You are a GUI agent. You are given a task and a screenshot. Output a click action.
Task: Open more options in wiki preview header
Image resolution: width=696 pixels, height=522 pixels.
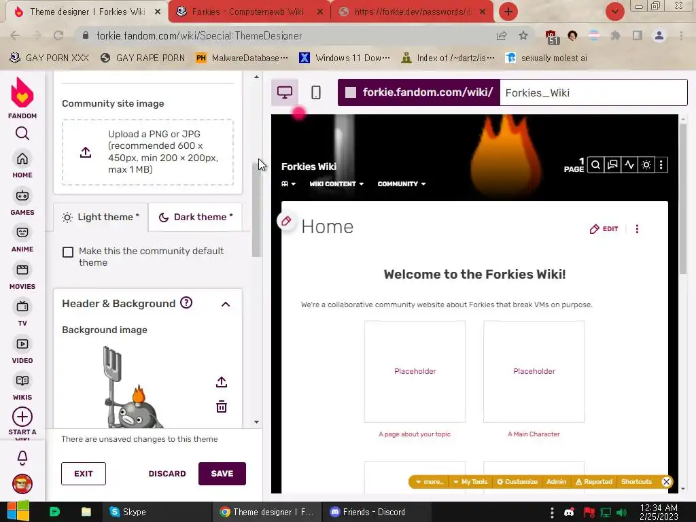click(x=661, y=165)
